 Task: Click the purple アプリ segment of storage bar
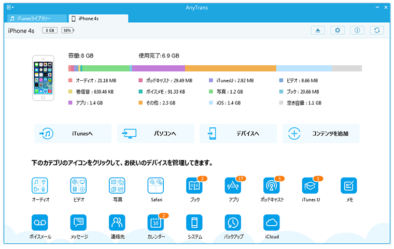point(159,68)
